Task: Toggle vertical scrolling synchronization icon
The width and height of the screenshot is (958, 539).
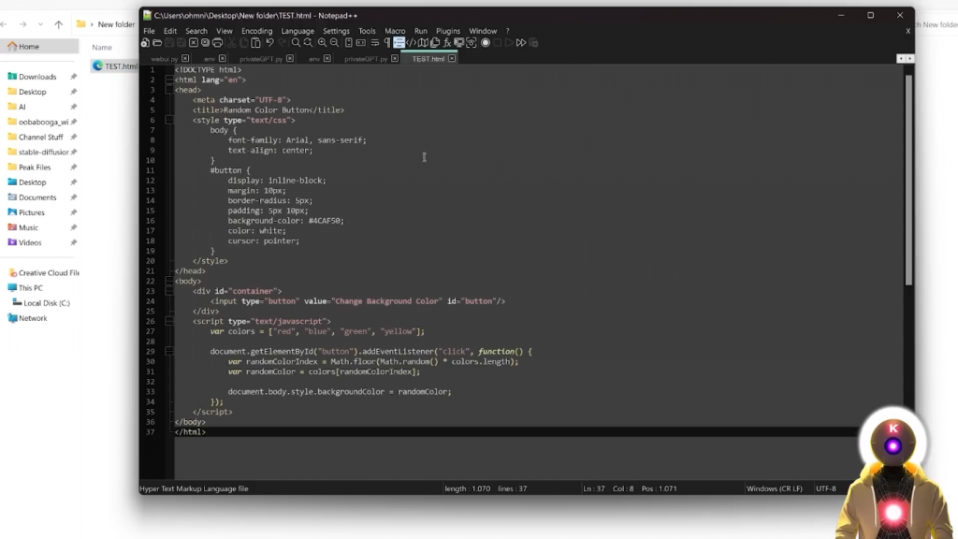Action: click(349, 43)
